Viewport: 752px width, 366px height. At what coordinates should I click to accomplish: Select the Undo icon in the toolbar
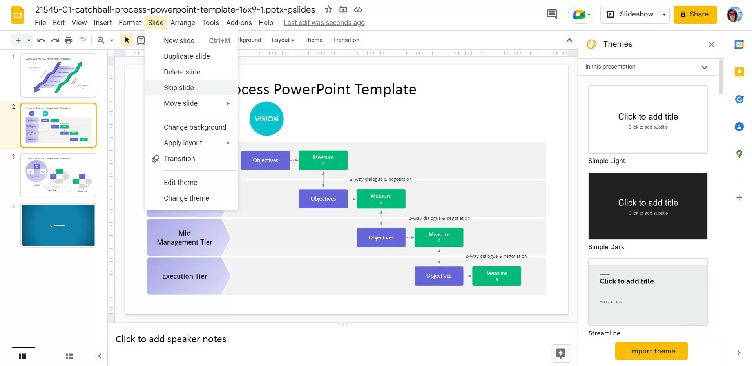tap(41, 40)
